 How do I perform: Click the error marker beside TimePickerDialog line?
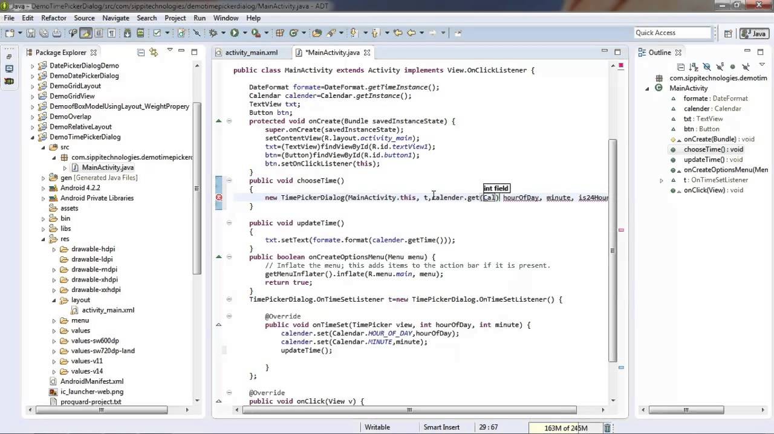click(219, 198)
